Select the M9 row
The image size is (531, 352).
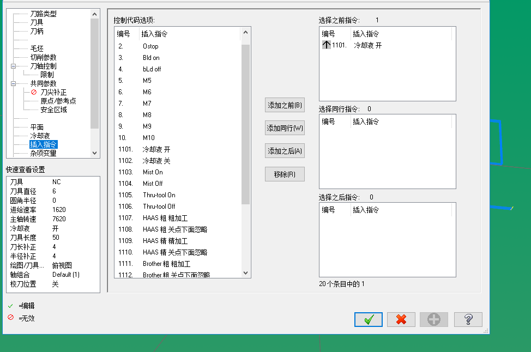pos(178,126)
